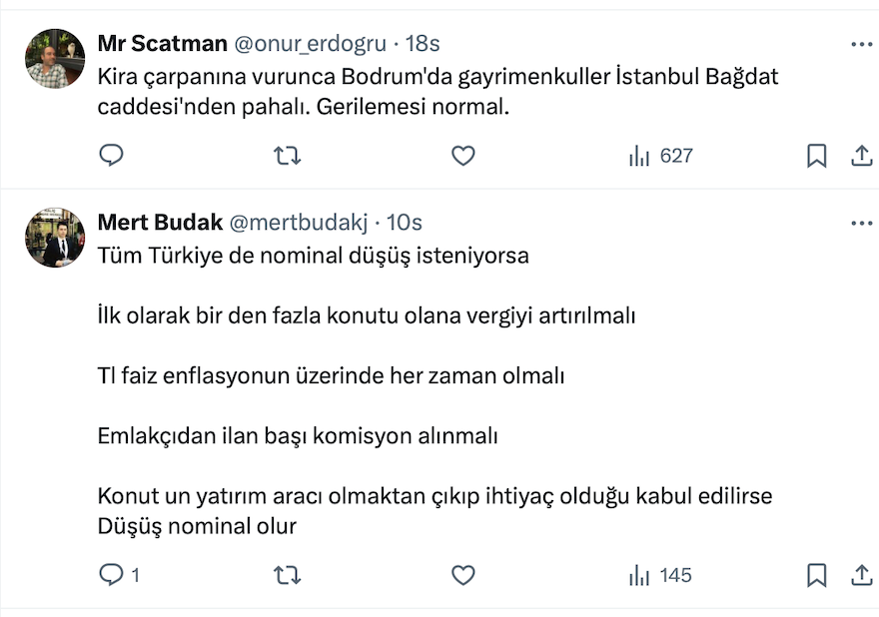879x617 pixels.
Task: Bookmark Mert Budak's tweet
Action: [816, 575]
